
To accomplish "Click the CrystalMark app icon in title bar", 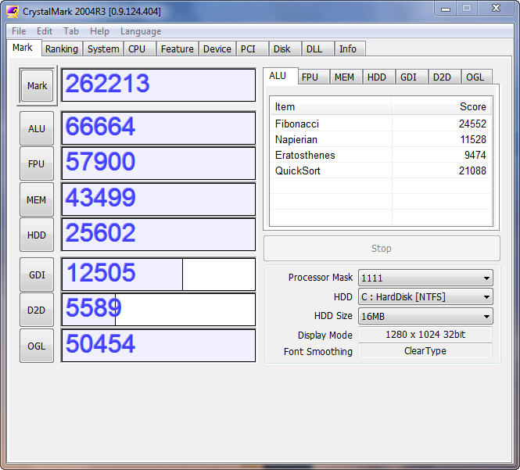I will click(13, 12).
